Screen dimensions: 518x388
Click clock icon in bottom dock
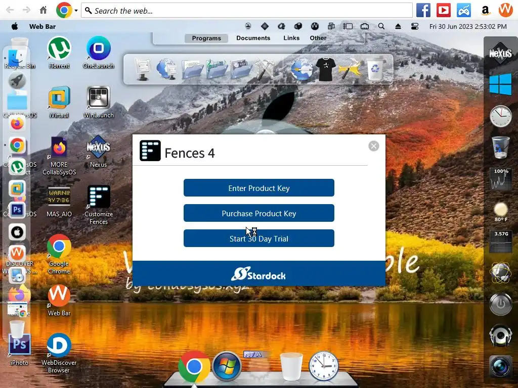coord(323,366)
